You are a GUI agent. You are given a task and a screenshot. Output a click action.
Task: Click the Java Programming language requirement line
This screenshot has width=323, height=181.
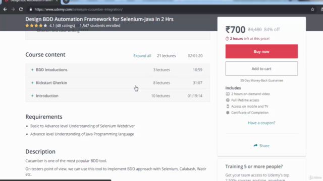pos(82,134)
